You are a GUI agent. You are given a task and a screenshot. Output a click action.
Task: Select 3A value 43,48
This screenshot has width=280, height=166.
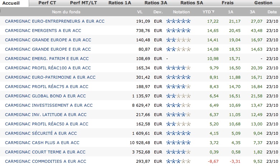click(257, 31)
